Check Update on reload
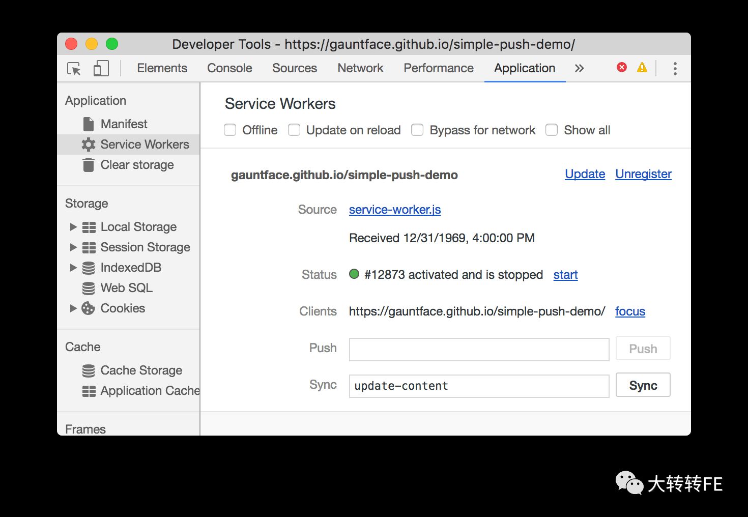This screenshot has width=748, height=517. (294, 130)
